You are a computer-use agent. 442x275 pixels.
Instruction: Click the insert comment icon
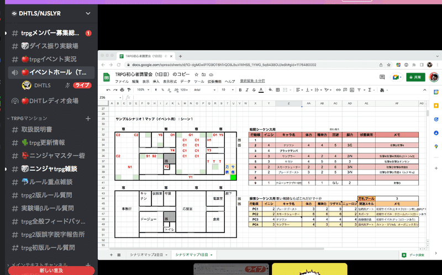click(x=345, y=90)
